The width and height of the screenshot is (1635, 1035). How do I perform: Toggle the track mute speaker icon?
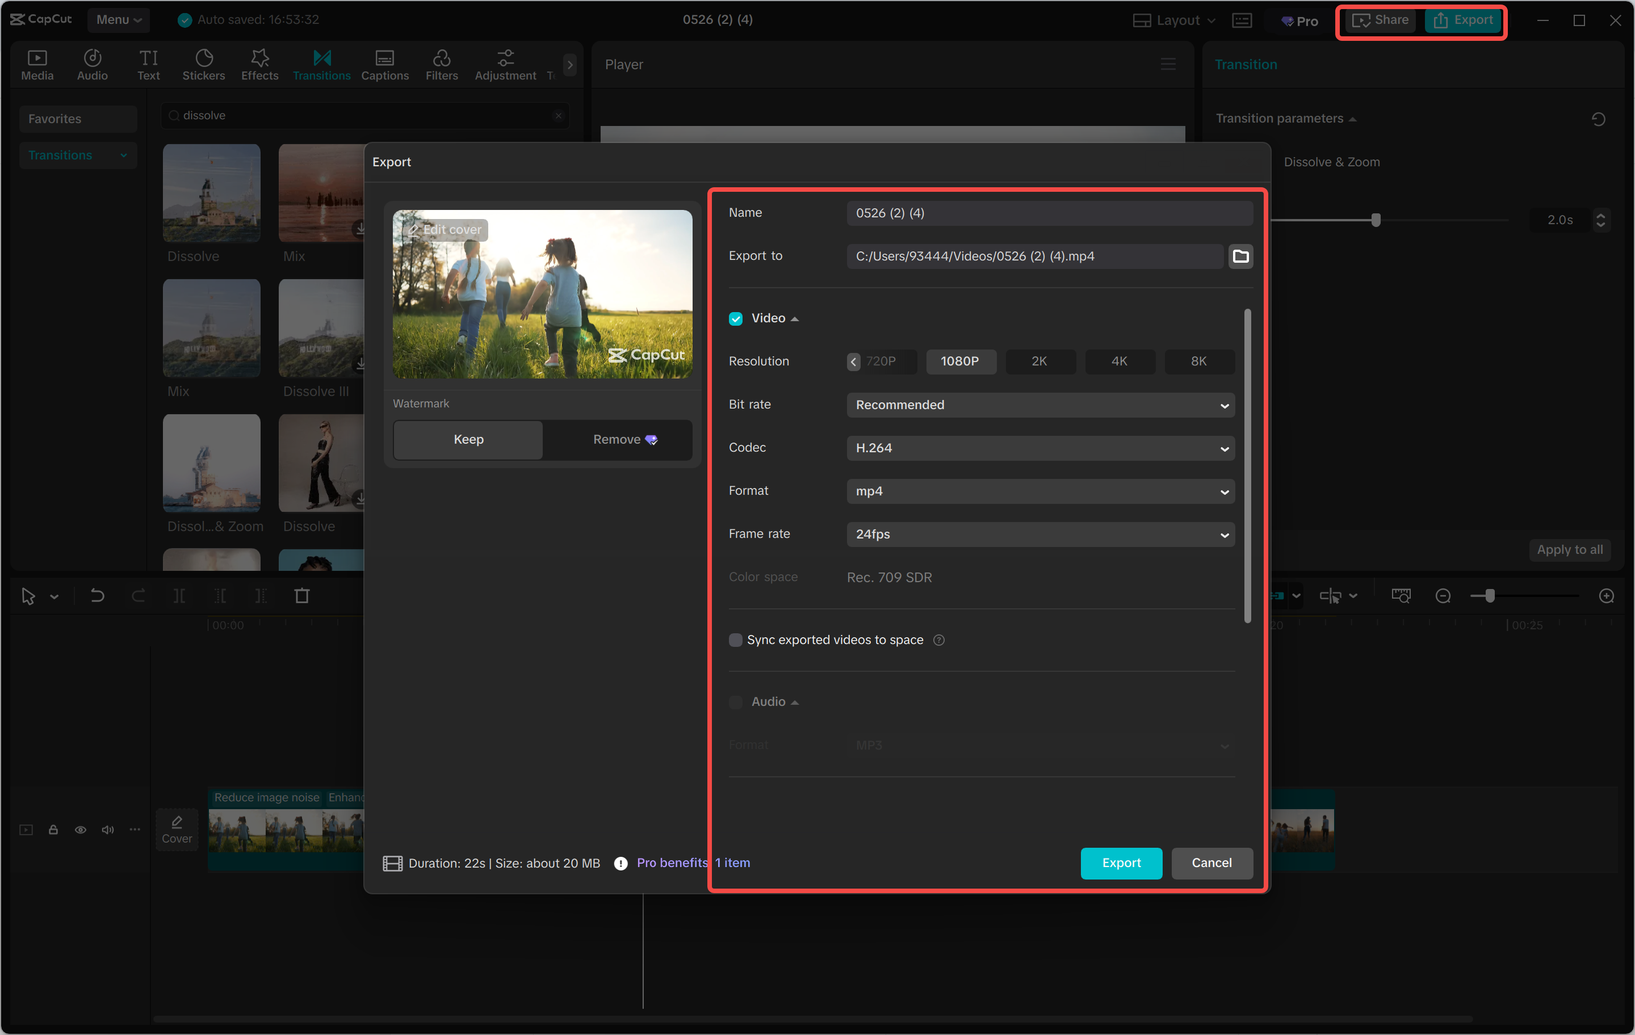coord(107,830)
